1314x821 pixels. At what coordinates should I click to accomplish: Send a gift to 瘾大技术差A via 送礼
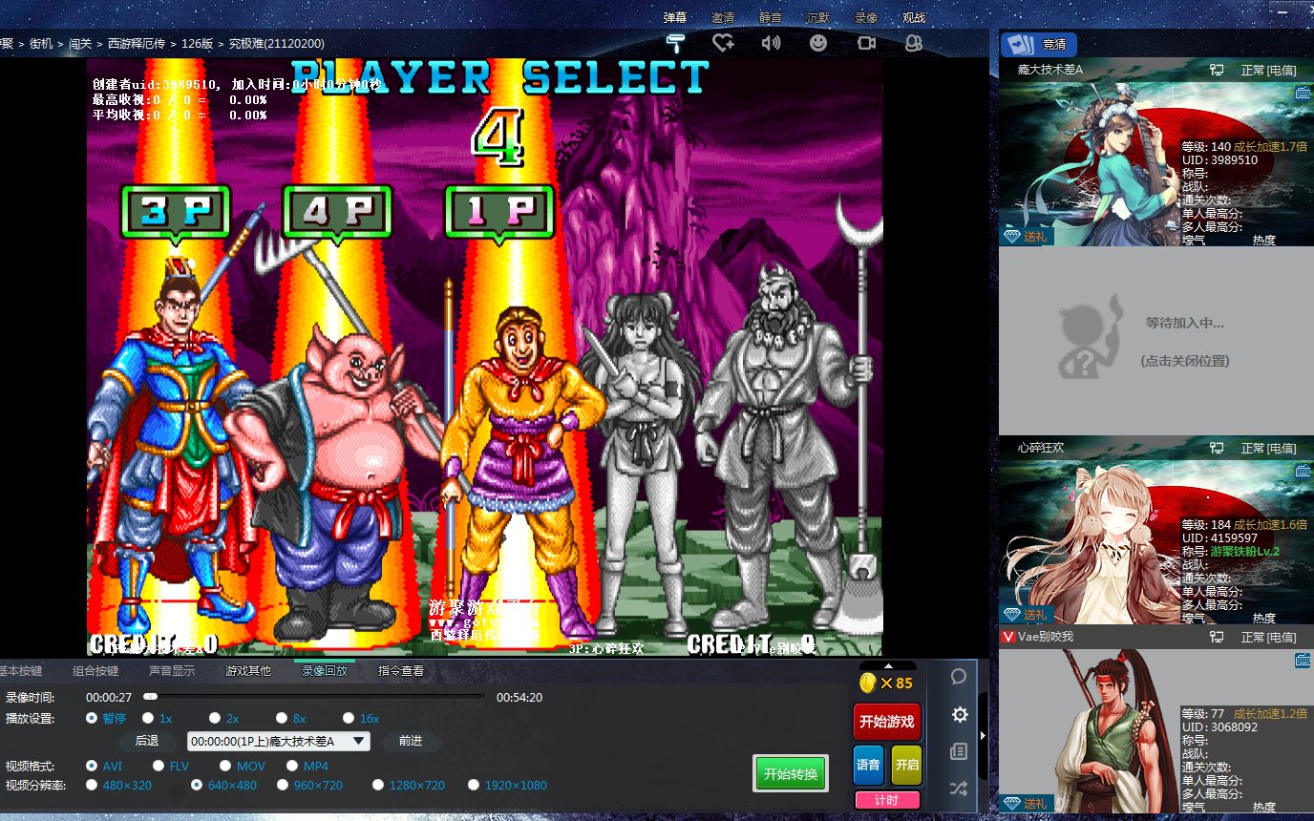tap(1025, 236)
